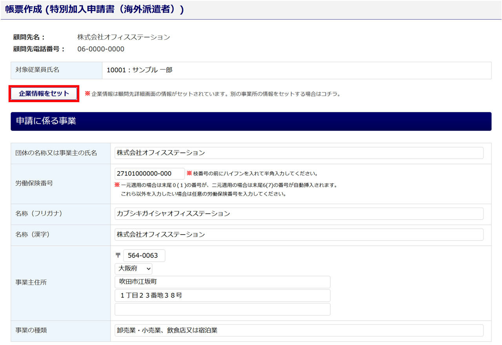Click the phone number 06-0000-0000
Screen dimensions: 502x345
click(x=101, y=49)
